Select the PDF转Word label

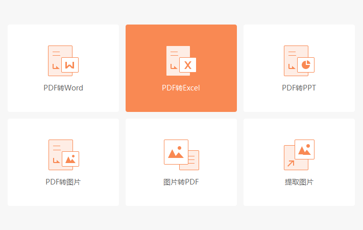coord(63,88)
